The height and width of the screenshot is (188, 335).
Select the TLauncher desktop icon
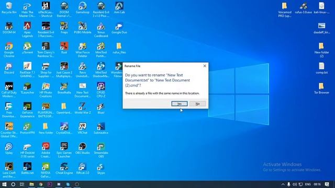pyautogui.click(x=27, y=88)
